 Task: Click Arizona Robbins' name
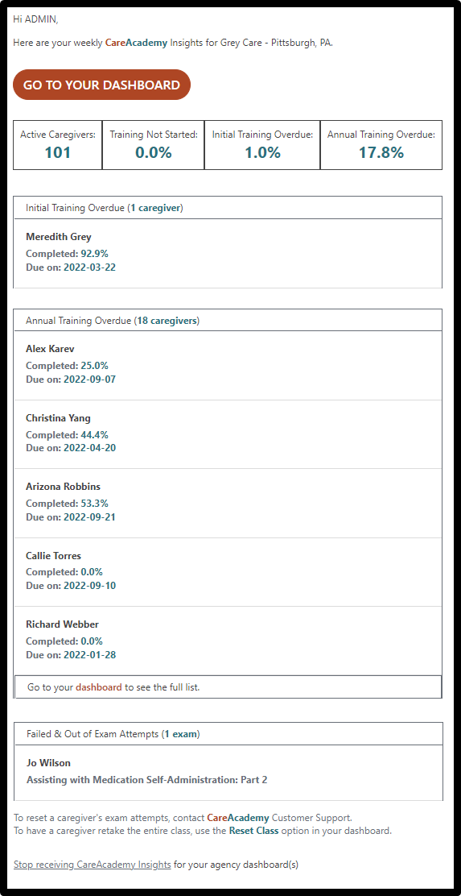tap(63, 487)
